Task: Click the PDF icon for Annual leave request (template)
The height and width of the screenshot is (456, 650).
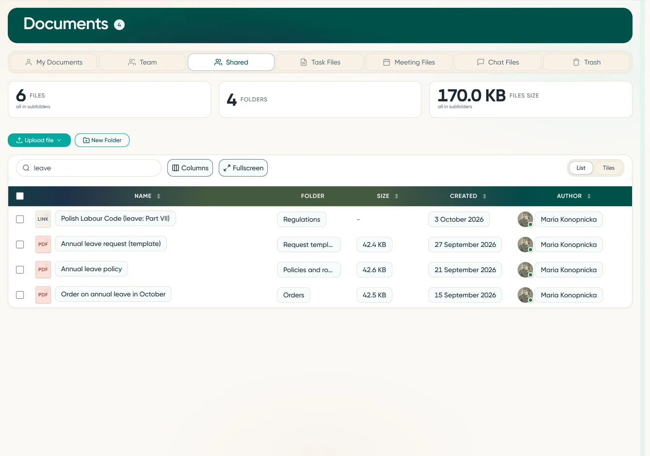Action: tap(43, 244)
